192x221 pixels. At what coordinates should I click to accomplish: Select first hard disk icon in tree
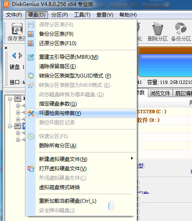click(x=18, y=99)
